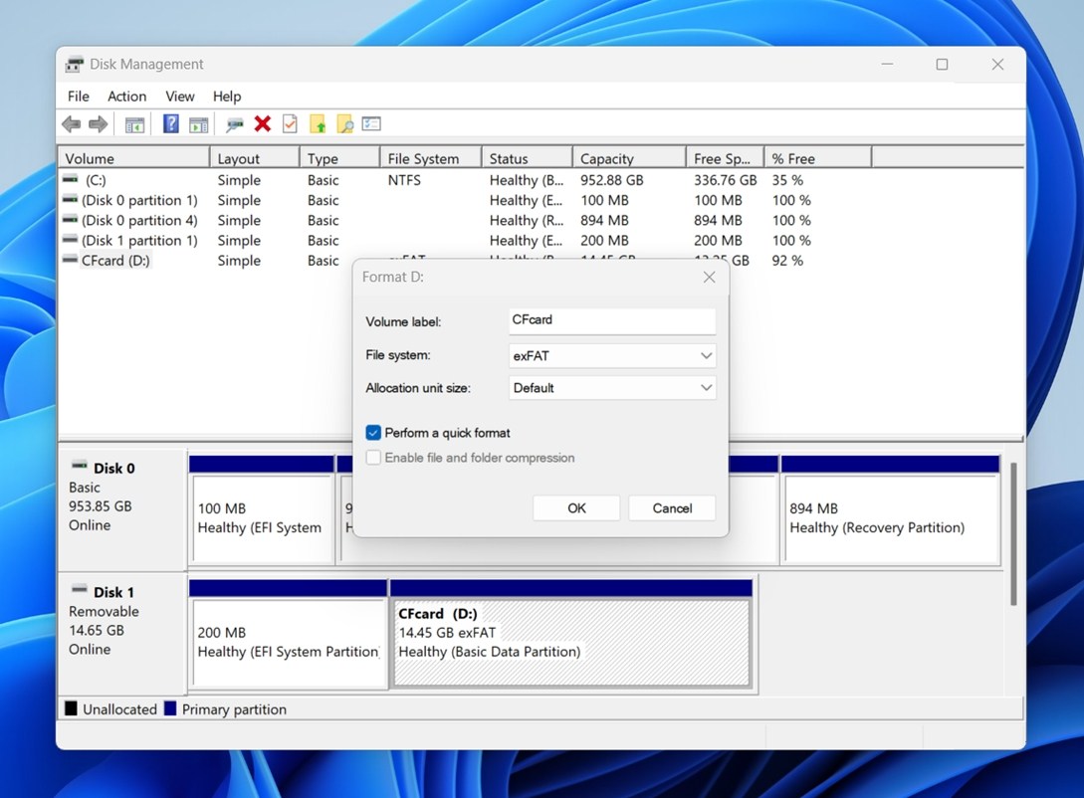Click the Enable file and folder compression checkbox
The image size is (1084, 798).
[373, 458]
